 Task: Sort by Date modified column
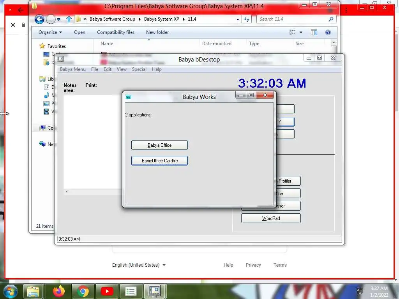point(217,44)
